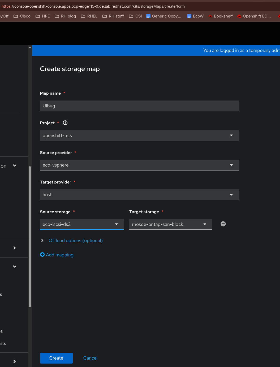Open the Target provider dropdown showing host
The height and width of the screenshot is (367, 280).
[x=139, y=195]
